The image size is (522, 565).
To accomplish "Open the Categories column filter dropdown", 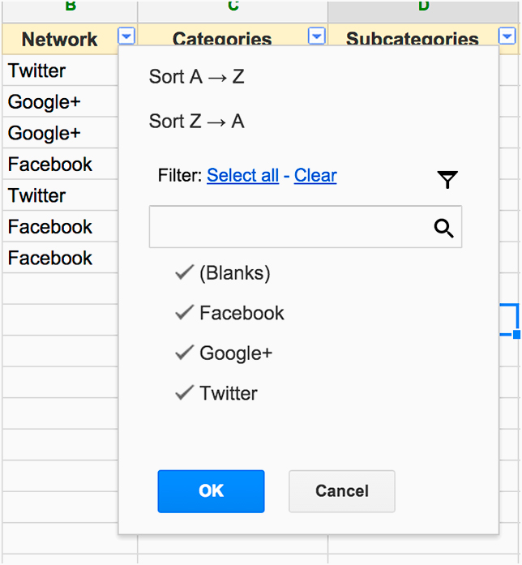I will [x=317, y=36].
